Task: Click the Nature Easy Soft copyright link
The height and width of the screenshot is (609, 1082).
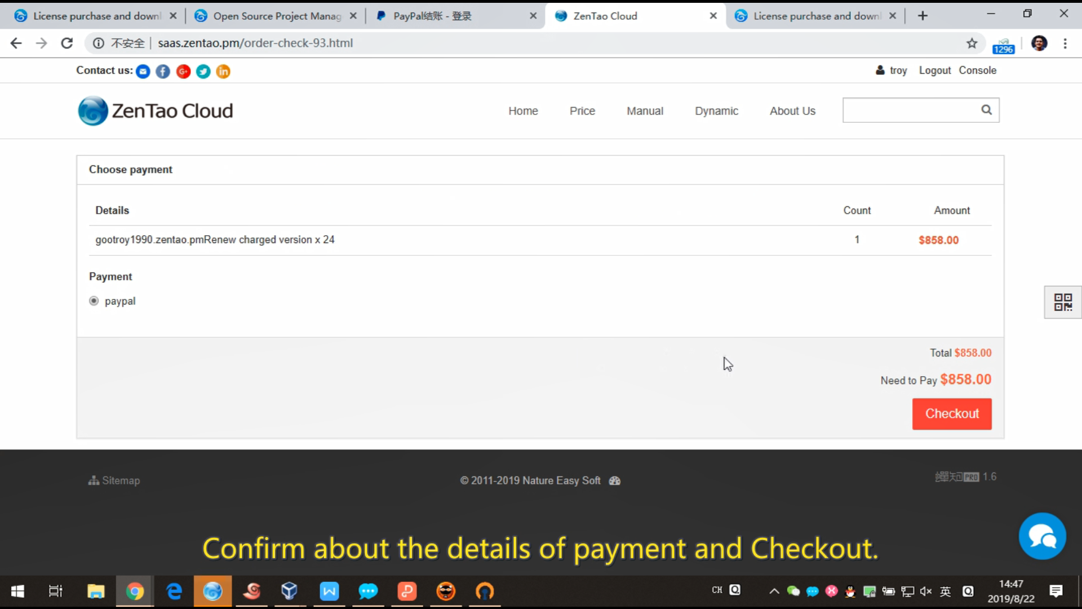Action: [561, 480]
